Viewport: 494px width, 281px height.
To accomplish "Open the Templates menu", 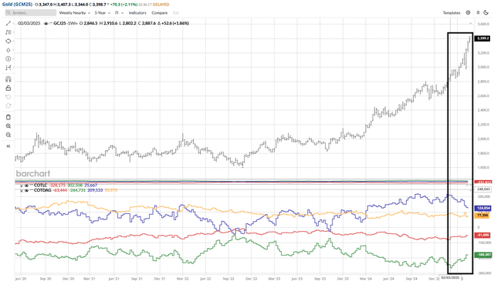I will [x=452, y=13].
